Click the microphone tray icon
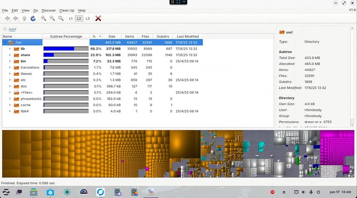 click(311, 192)
